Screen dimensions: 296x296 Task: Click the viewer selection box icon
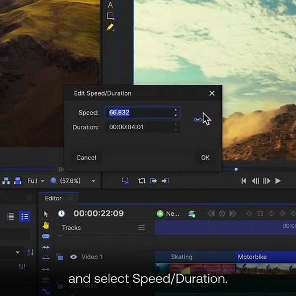pos(125,180)
